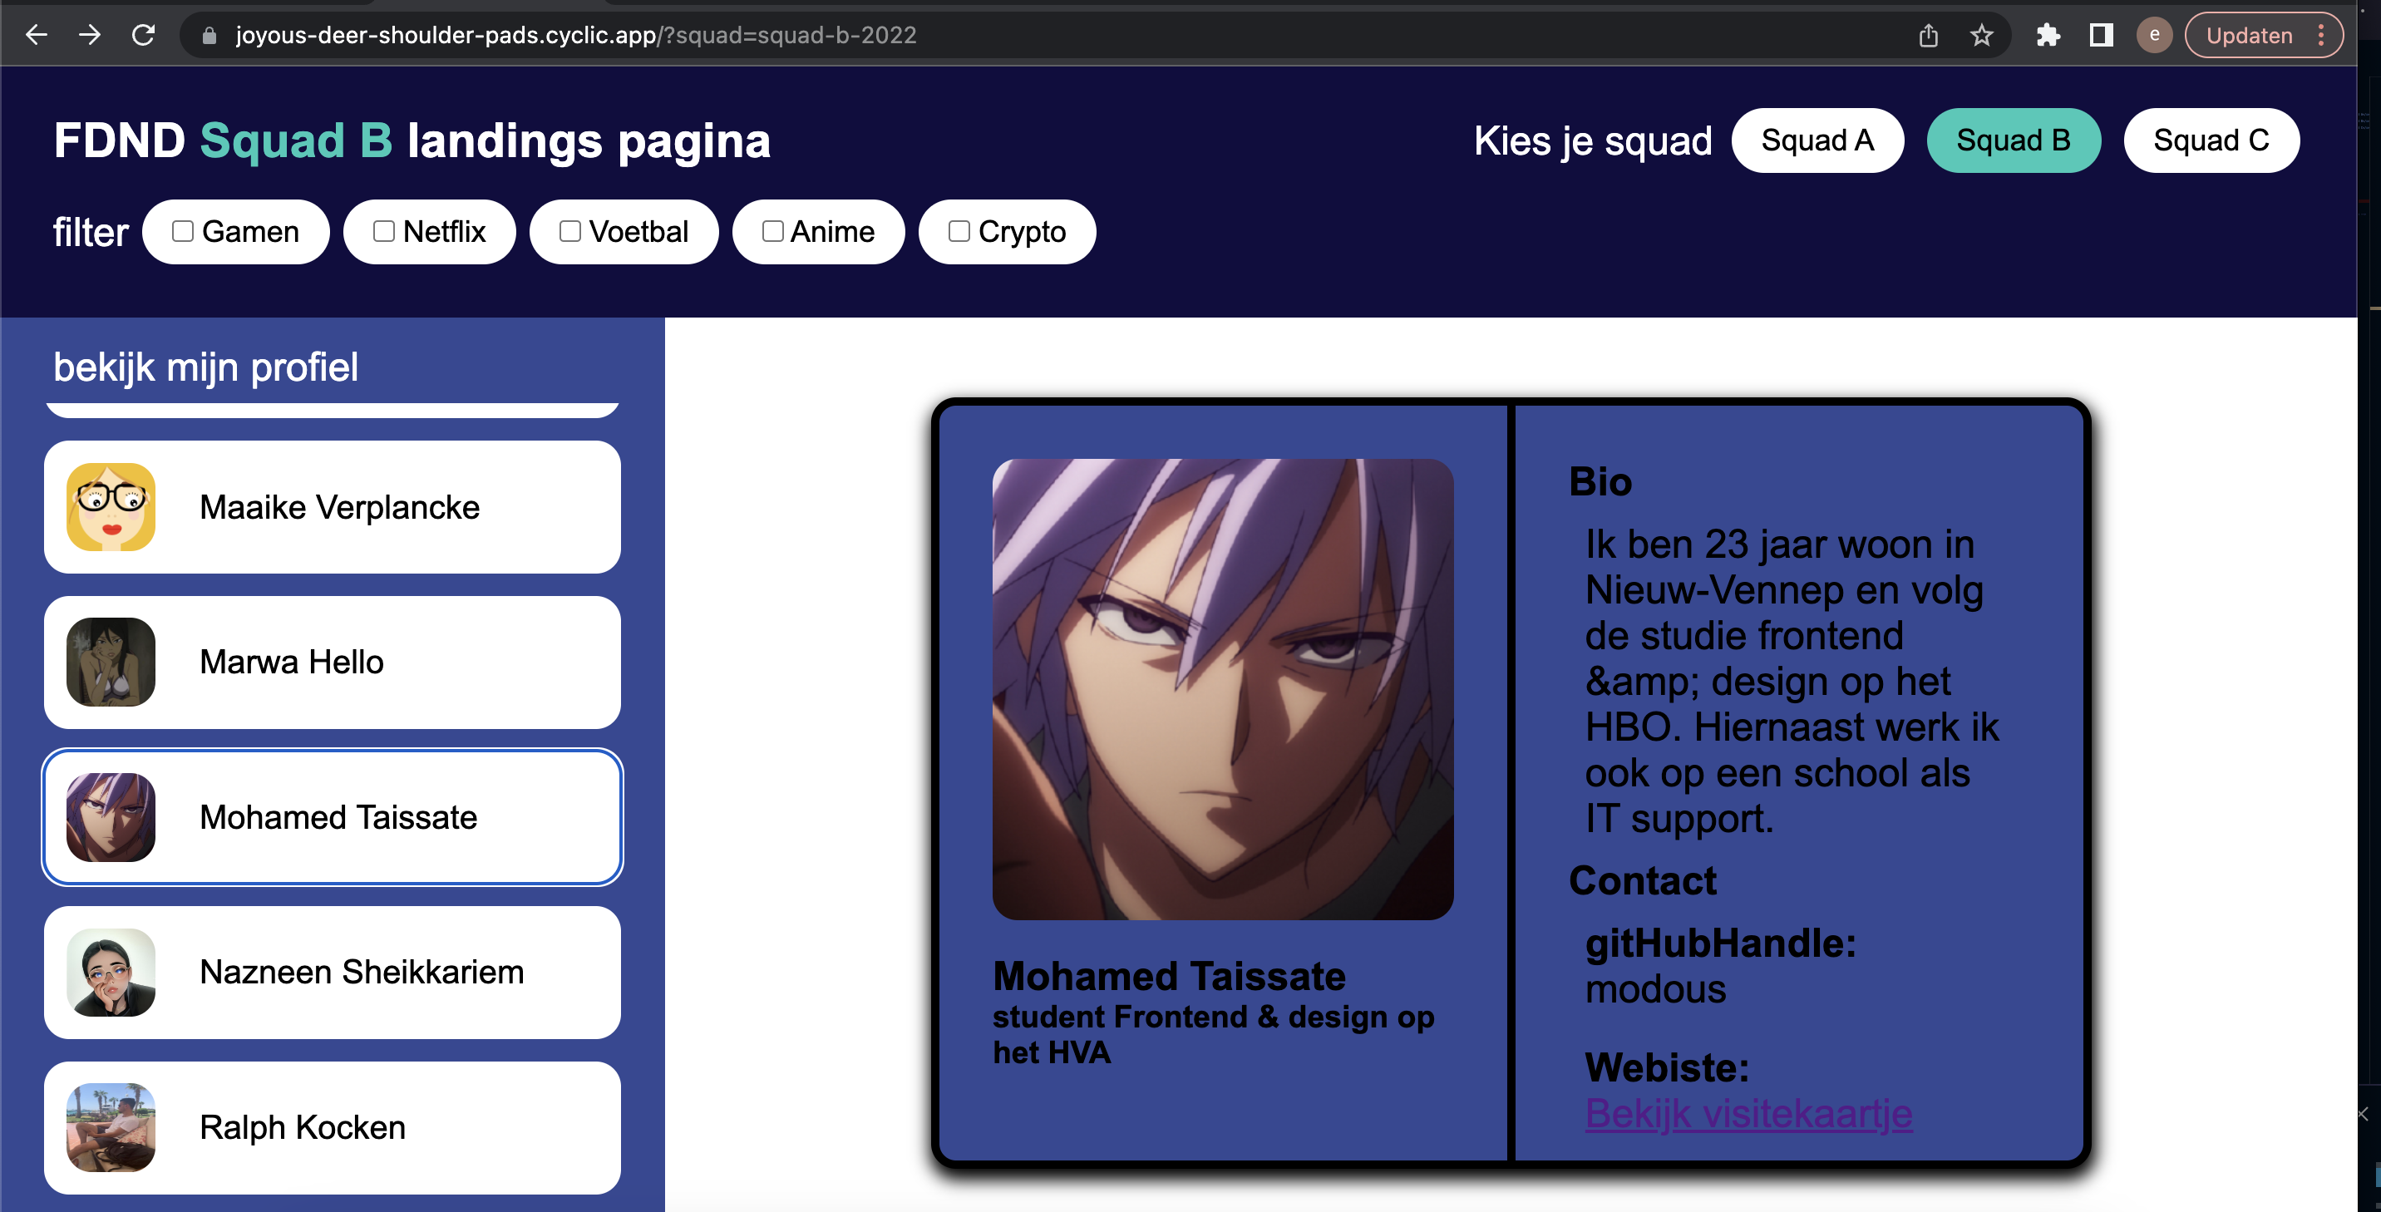View site security lock info
This screenshot has height=1212, width=2381.
(210, 35)
